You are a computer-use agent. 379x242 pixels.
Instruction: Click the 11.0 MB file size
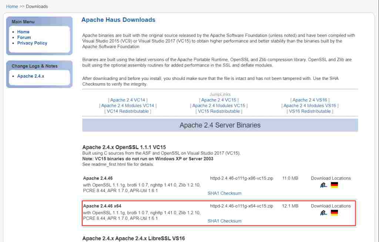coord(290,178)
